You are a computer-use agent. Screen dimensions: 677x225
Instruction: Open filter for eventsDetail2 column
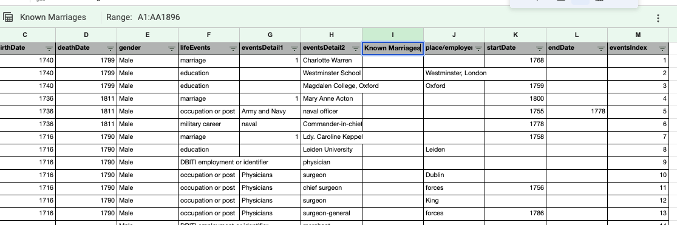(x=356, y=49)
